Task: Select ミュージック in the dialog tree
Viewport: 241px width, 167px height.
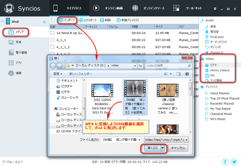Action: coord(68,97)
